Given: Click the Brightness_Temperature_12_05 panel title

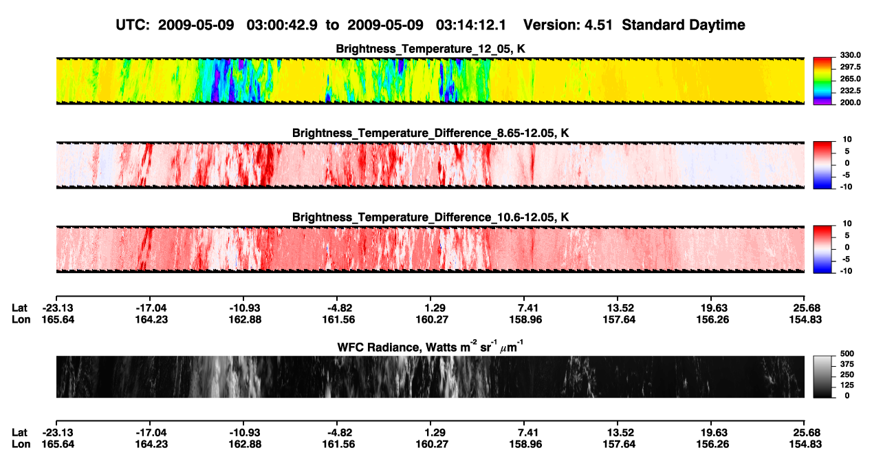Looking at the screenshot, I should point(430,49).
